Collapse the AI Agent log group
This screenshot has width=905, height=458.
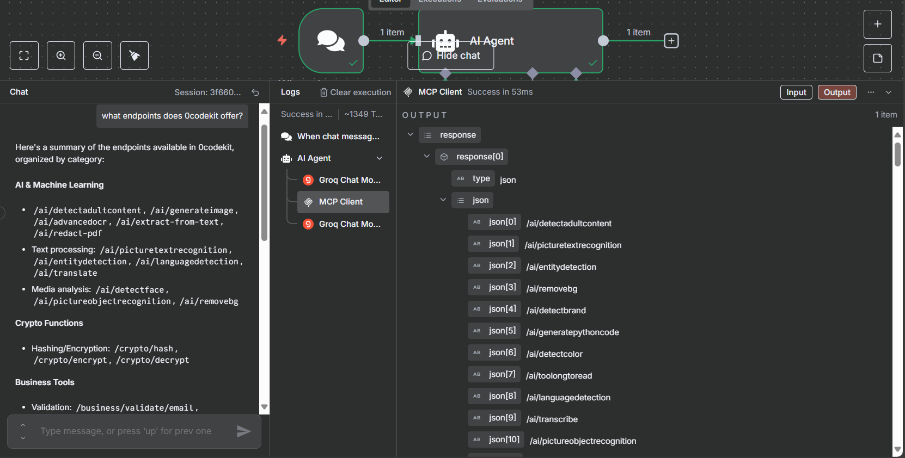coord(380,158)
